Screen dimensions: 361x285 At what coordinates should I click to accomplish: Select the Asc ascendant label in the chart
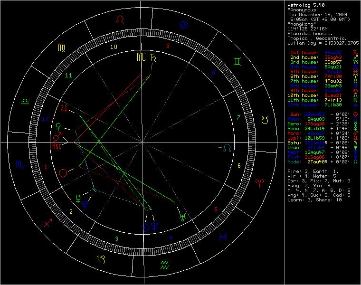click(x=57, y=146)
